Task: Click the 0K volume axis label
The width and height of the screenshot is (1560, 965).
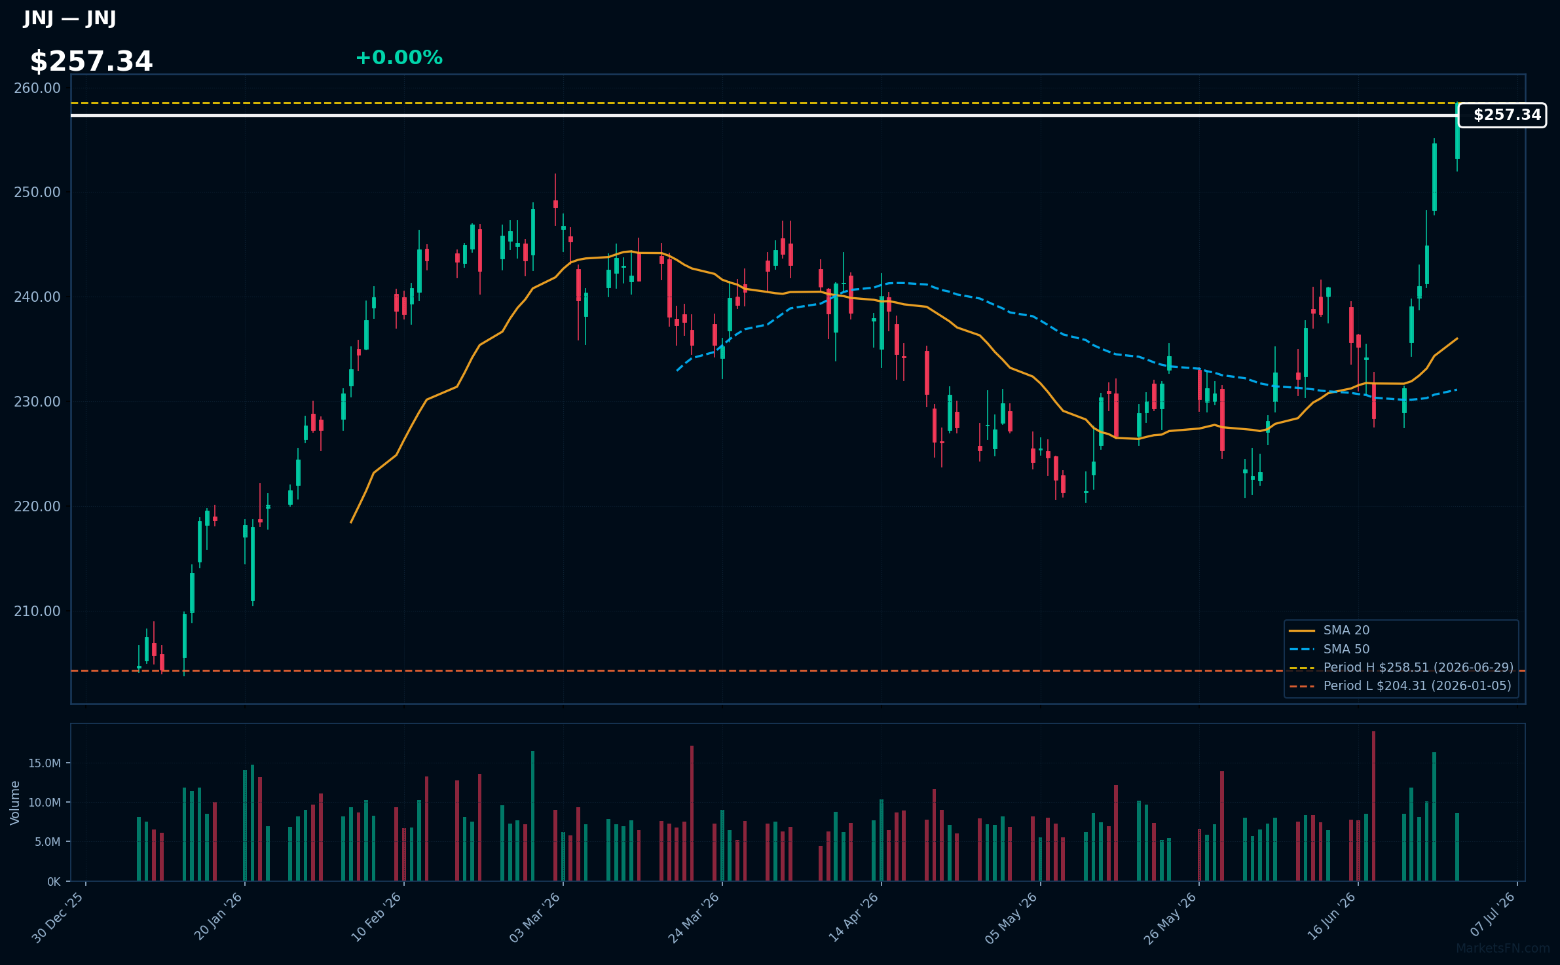Action: 54,881
